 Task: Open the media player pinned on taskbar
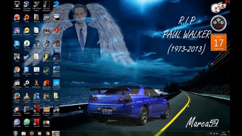[x=40, y=133]
